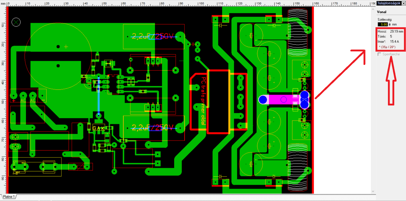Click the crossed-circle origin marker on the board

click(16, 22)
